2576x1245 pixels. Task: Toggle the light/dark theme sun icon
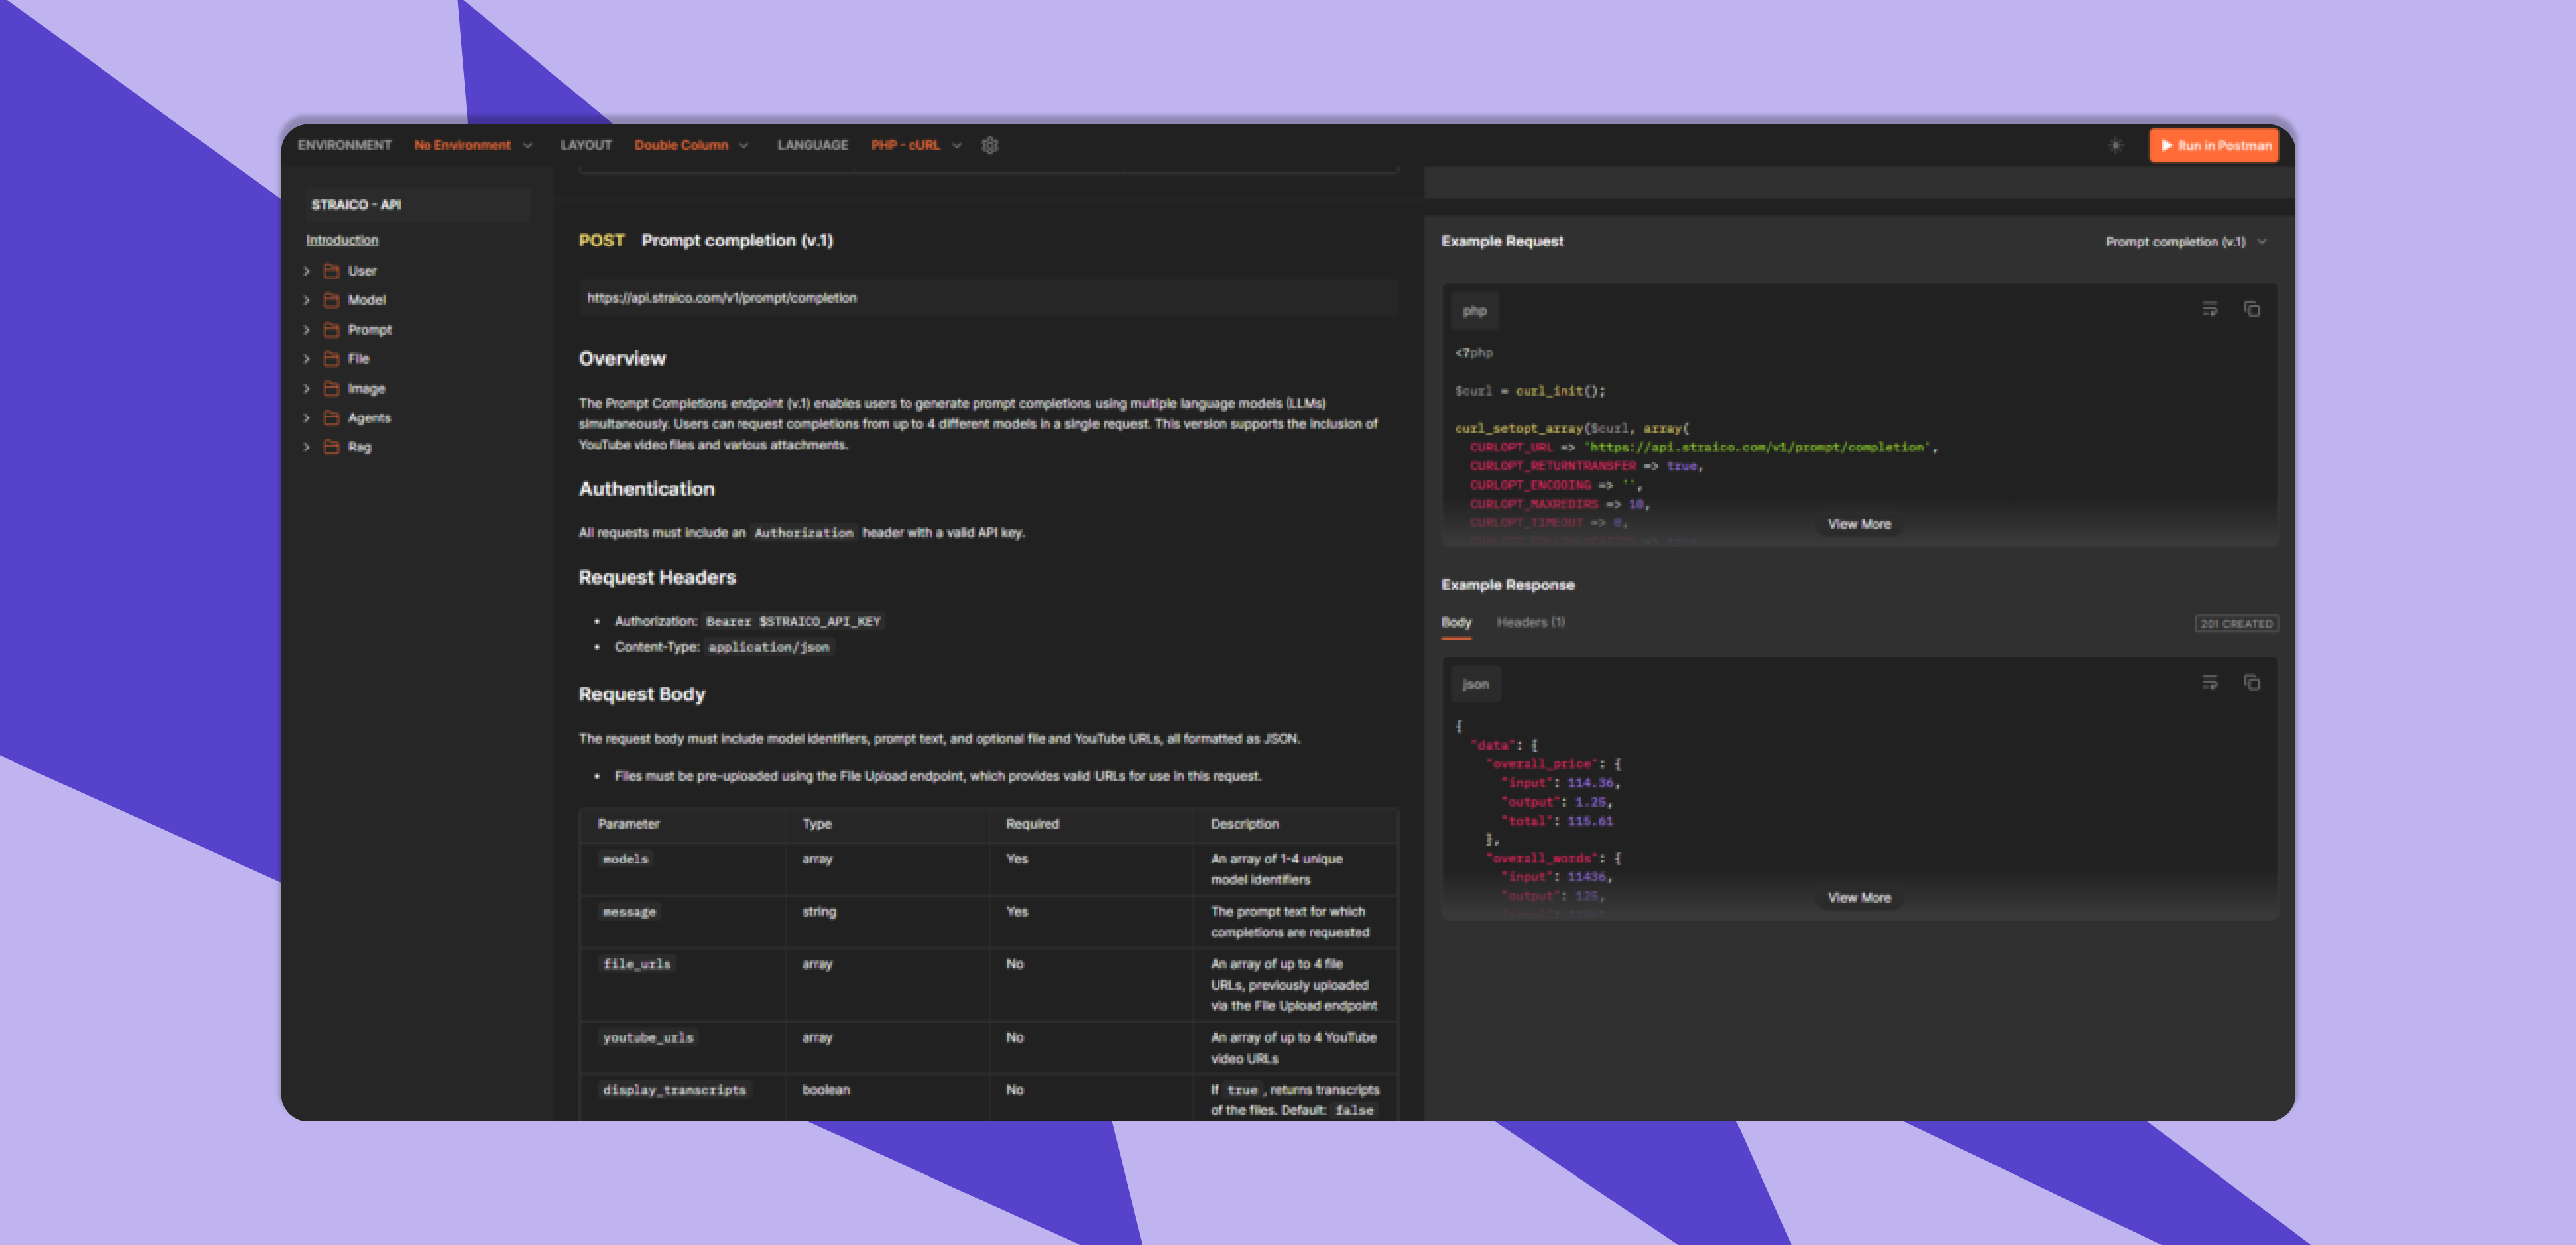[2115, 145]
